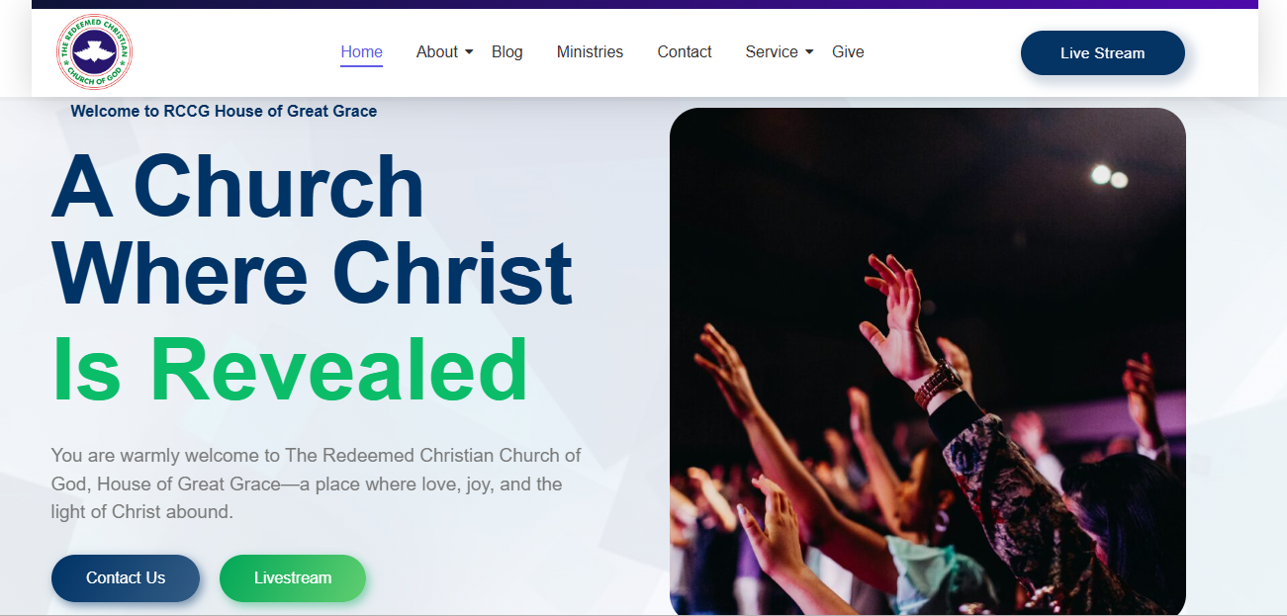Click 'A Church Where Christ' heading
Image resolution: width=1287 pixels, height=616 pixels.
point(313,229)
